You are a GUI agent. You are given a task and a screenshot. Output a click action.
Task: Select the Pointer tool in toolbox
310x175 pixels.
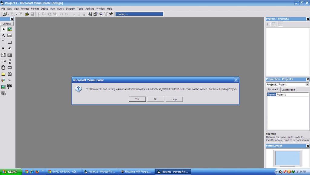point(3,29)
